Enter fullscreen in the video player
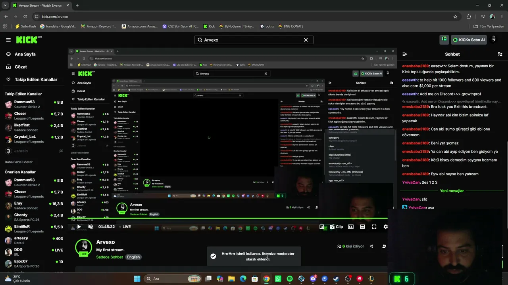Viewport: 508px width, 285px height. [374, 227]
